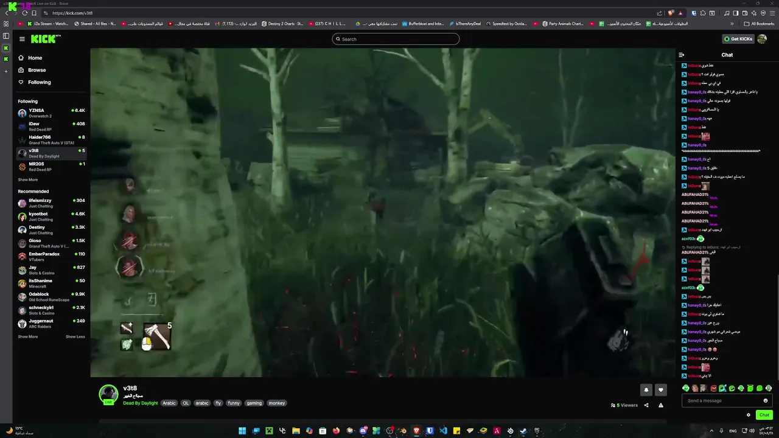Open ItsShanime Minecraft channel
Screen dimensions: 779x438
(x=51, y=283)
